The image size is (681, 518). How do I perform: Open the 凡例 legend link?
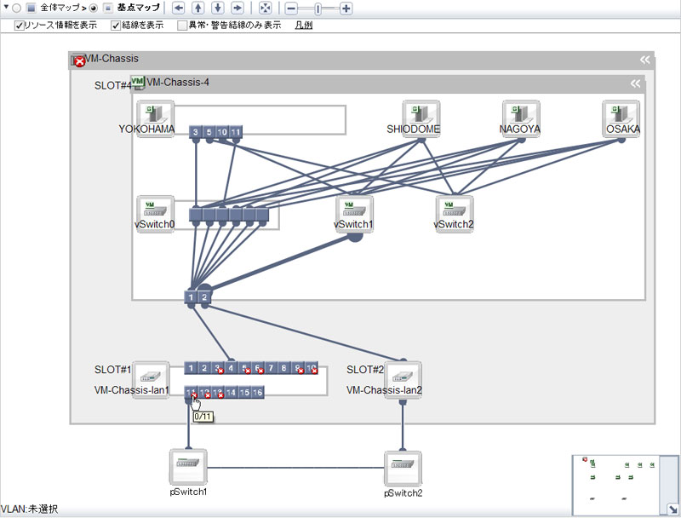(303, 26)
